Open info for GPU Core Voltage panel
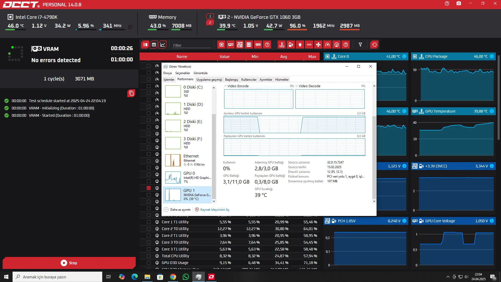The width and height of the screenshot is (501, 282). (x=492, y=221)
